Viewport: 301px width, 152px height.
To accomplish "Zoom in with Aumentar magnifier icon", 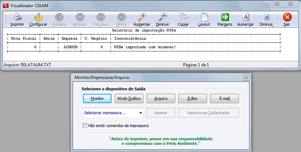I will [142, 17].
